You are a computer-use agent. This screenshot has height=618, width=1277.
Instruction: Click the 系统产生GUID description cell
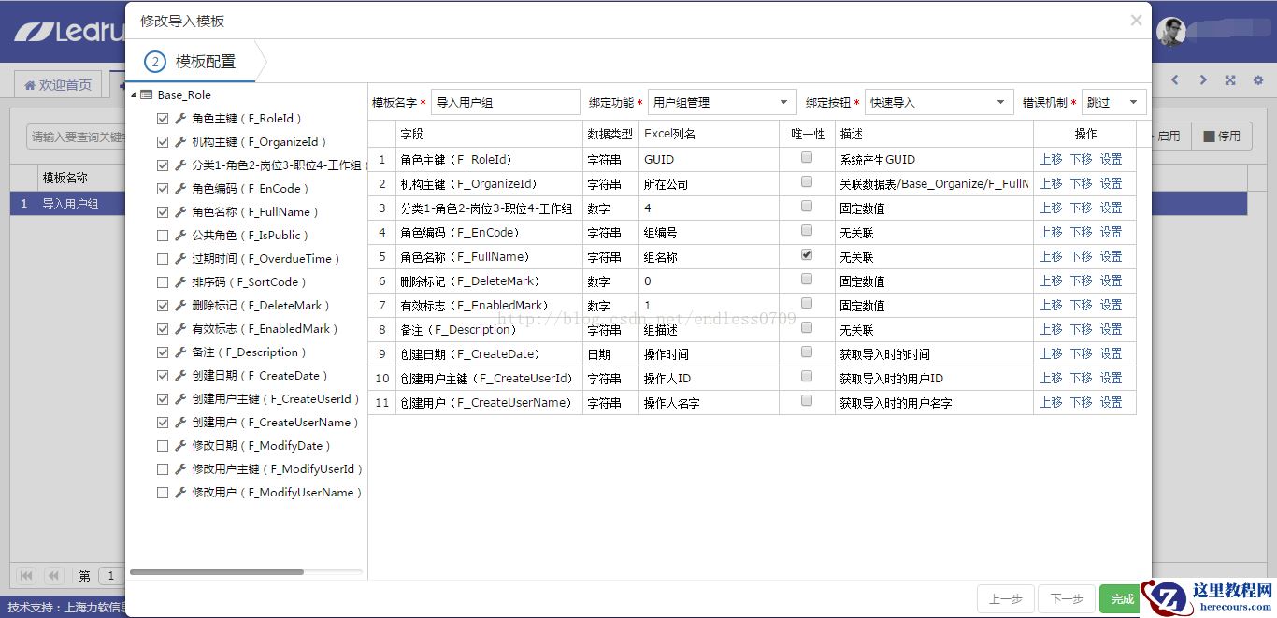tap(934, 160)
